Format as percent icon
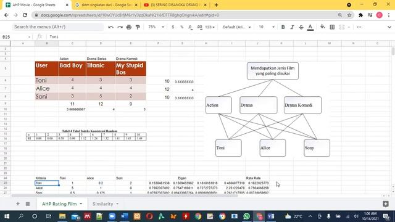395x222 pixels. [x=181, y=27]
